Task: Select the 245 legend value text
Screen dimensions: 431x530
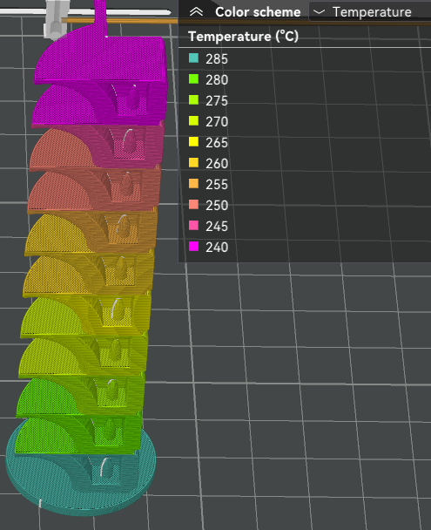Action: [x=217, y=226]
